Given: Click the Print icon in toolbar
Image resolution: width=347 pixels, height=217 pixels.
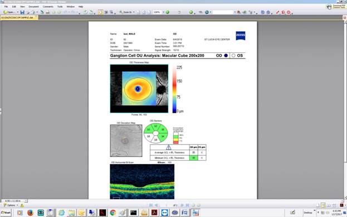Looking at the screenshot, I should pyautogui.click(x=47, y=12).
